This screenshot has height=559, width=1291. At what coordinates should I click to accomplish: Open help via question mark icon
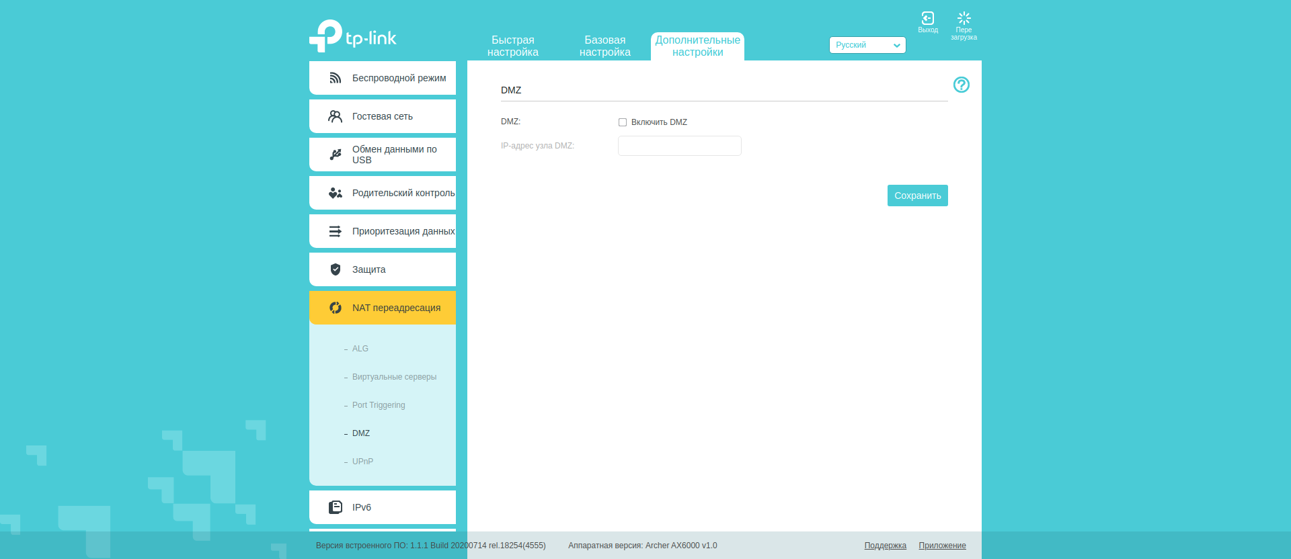click(961, 85)
